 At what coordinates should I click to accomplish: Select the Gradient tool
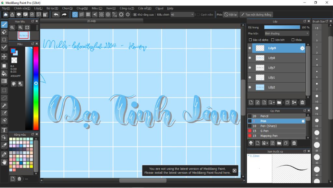coord(4,81)
